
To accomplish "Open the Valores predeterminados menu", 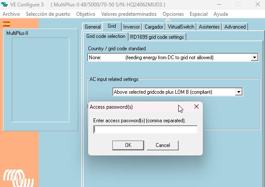I will (x=129, y=14).
